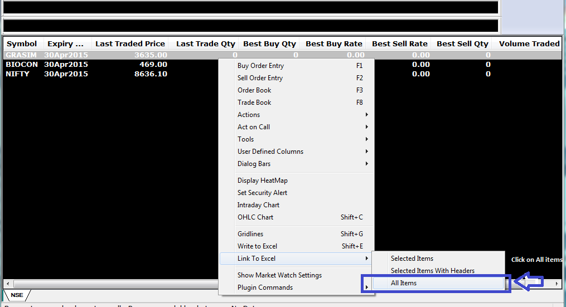Expand the Dialog Bars submenu
566x307 pixels.
pyautogui.click(x=254, y=164)
